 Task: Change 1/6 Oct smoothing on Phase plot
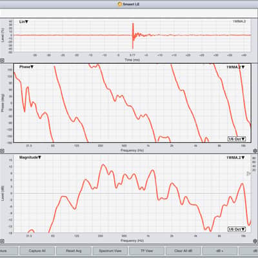(x=237, y=139)
